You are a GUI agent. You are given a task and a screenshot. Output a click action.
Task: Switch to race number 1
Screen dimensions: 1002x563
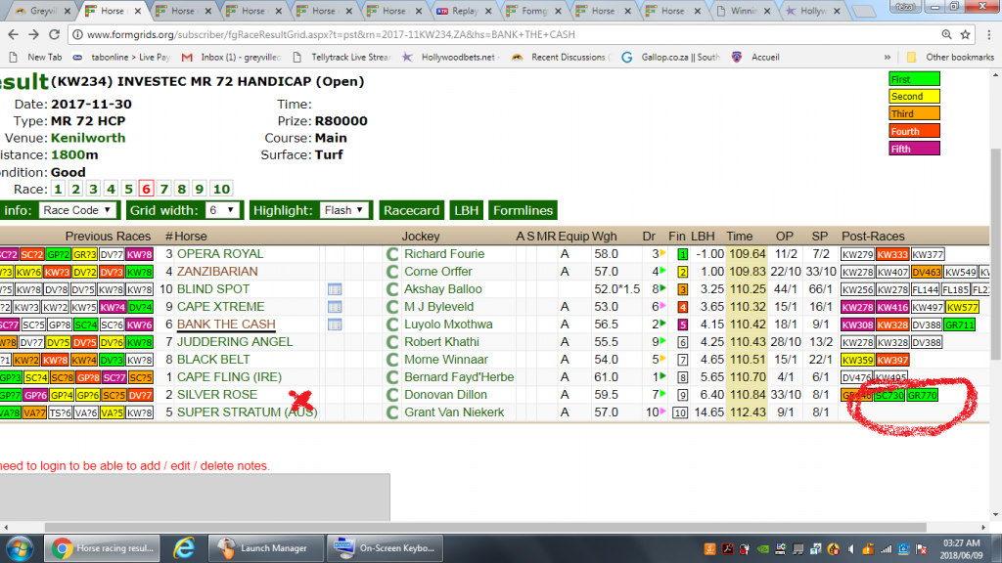pyautogui.click(x=58, y=189)
